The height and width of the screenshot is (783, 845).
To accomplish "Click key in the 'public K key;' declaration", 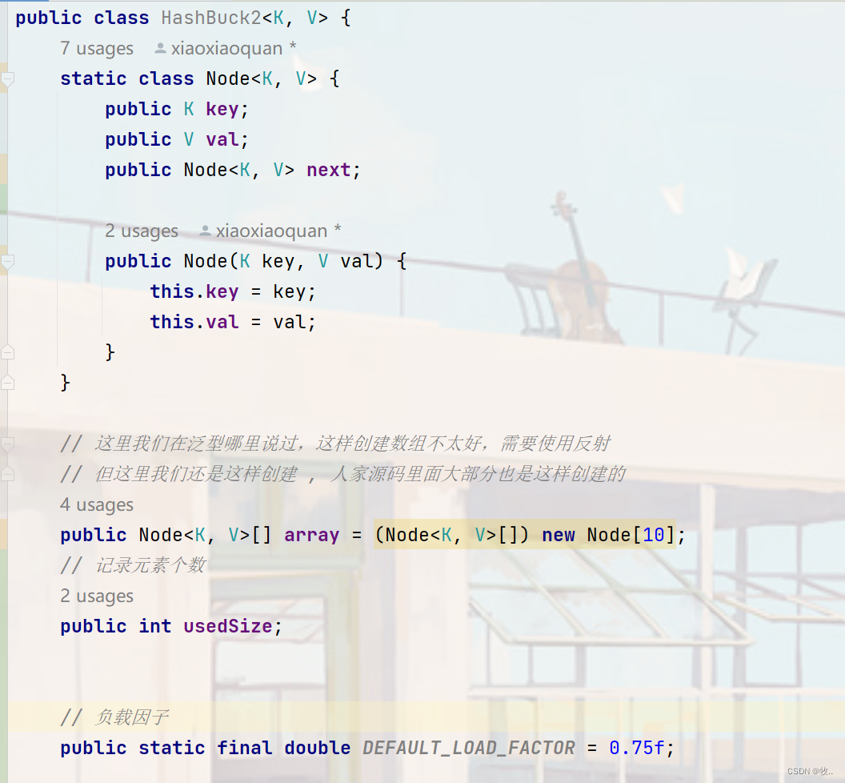I will [x=222, y=110].
